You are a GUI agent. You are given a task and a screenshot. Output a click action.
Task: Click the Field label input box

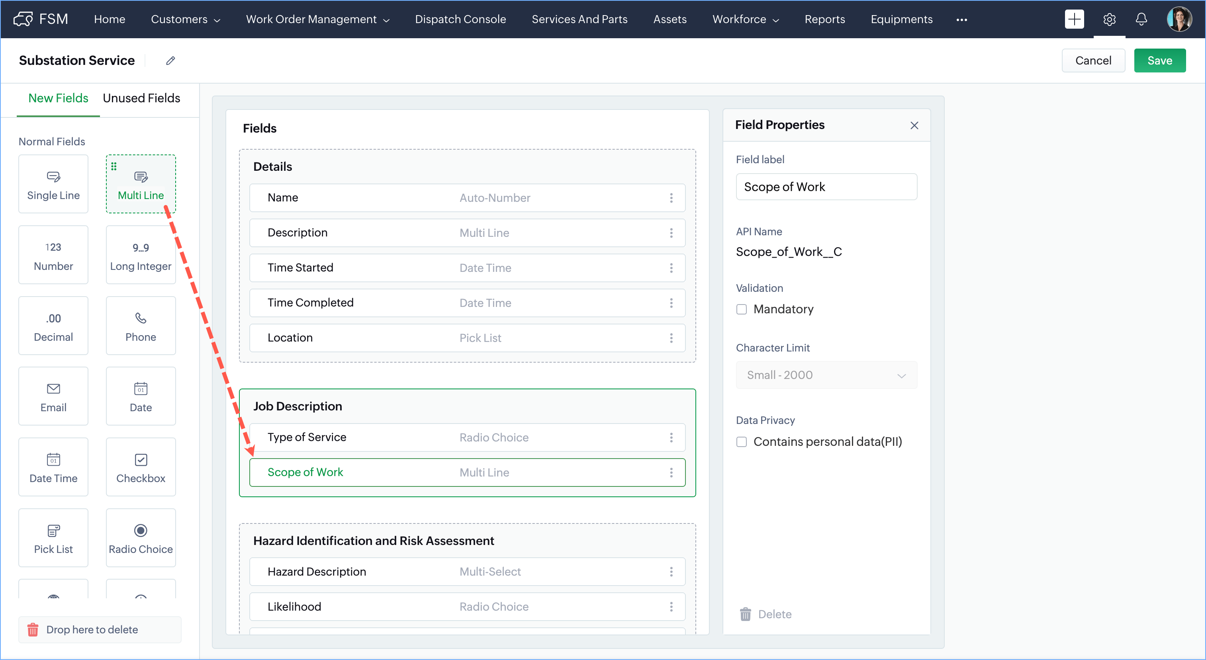click(x=826, y=187)
